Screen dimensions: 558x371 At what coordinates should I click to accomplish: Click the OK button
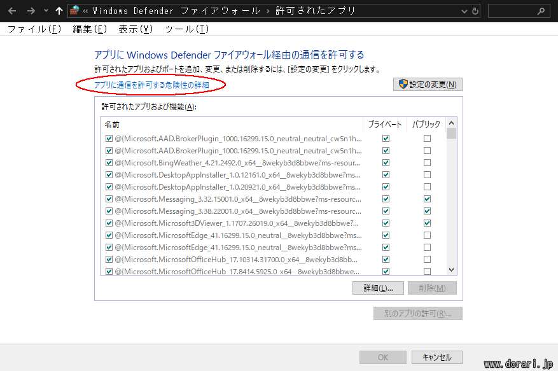click(x=383, y=357)
